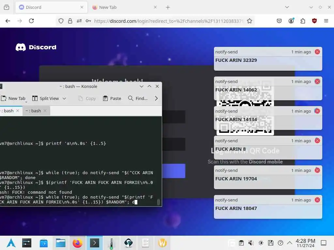Image resolution: width=334 pixels, height=250 pixels.
Task: Open the Arch application launcher
Action: (11, 243)
